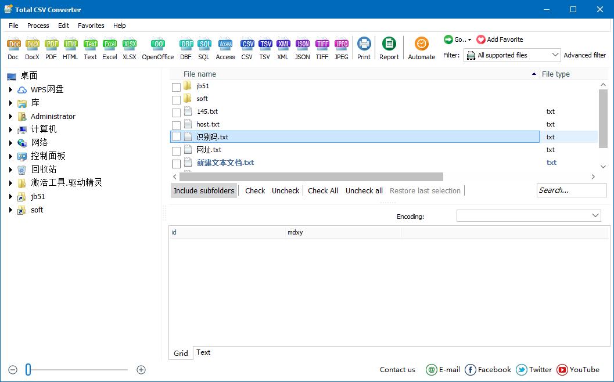Choose the XML export icon

pyautogui.click(x=283, y=44)
